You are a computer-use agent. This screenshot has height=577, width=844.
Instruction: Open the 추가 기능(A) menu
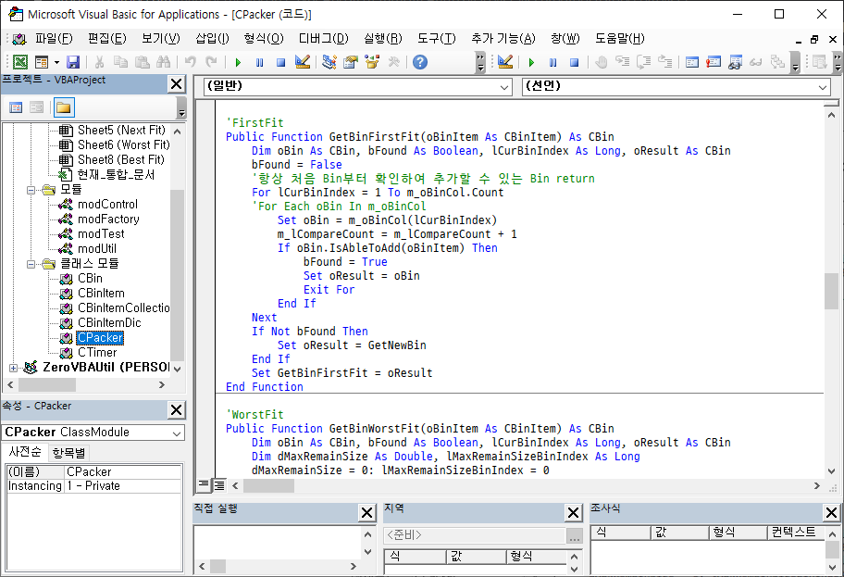tap(503, 38)
